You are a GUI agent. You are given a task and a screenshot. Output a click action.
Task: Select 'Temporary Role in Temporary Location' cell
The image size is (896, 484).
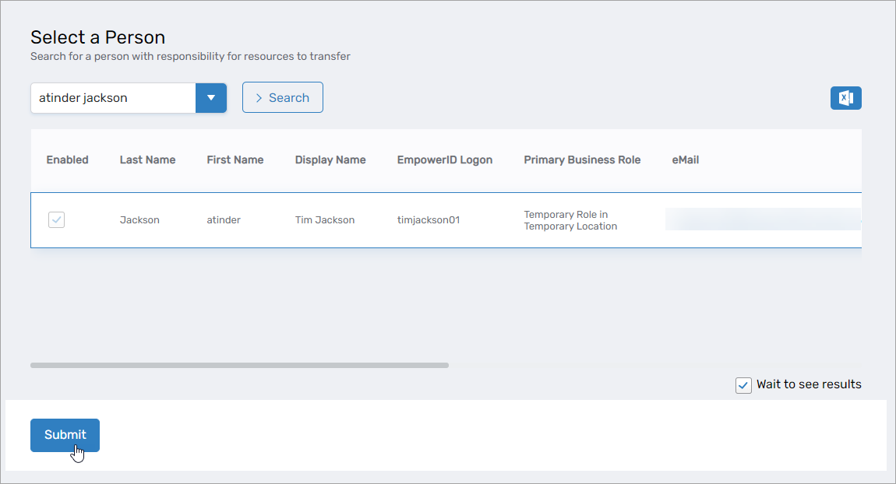(570, 220)
